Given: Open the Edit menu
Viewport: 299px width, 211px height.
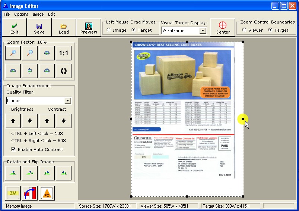Looking at the screenshot, I should (x=51, y=14).
